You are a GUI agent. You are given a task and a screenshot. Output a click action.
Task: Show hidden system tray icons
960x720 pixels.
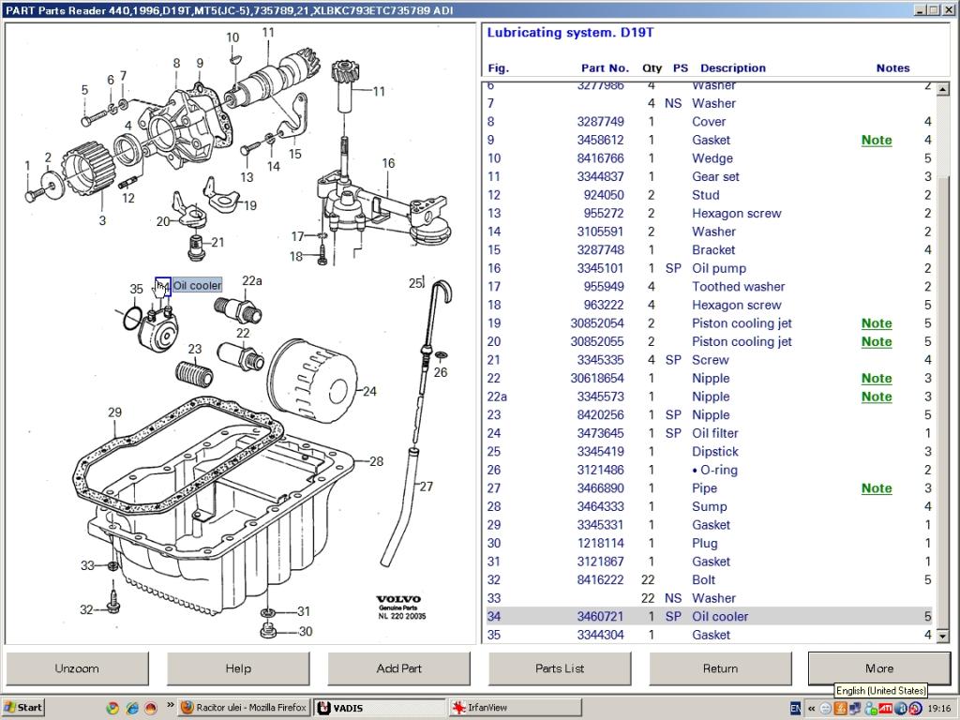tap(811, 709)
